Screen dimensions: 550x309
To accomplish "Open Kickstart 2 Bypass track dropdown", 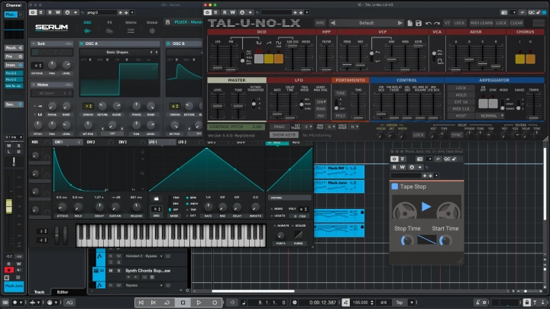I will pos(144,256).
